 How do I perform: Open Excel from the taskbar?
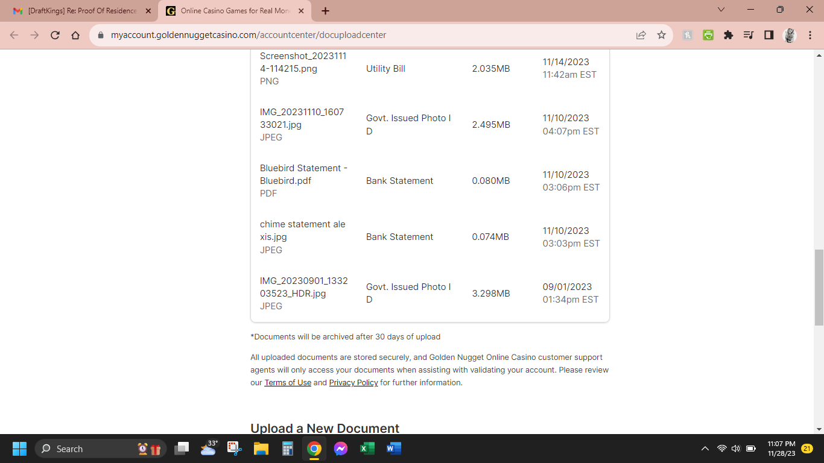click(367, 449)
